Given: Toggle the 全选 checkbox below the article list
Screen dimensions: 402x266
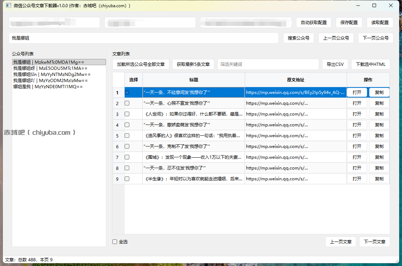Looking at the screenshot, I should tap(115, 242).
